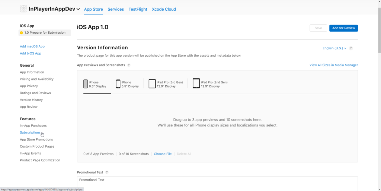Open In-App Events in sidebar
Screen dimensions: 381x191
click(x=31, y=153)
